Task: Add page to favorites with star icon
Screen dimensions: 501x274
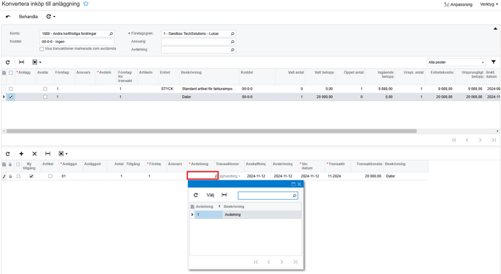Action: click(x=86, y=4)
